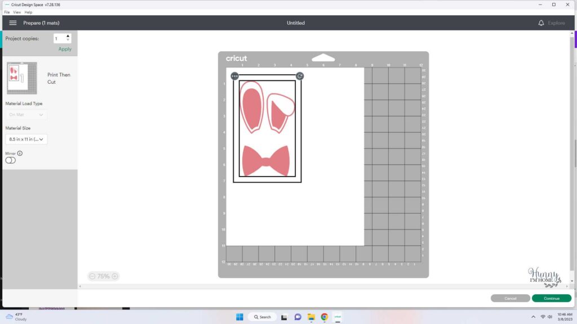Click the 75% zoom level text

pos(104,276)
